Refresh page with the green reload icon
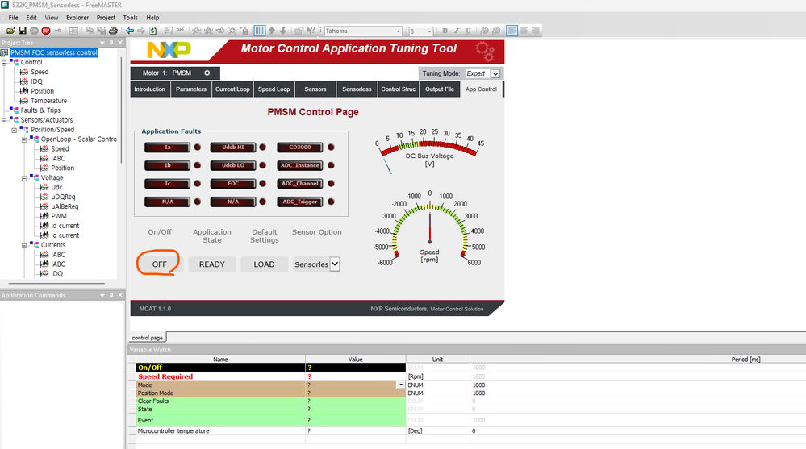The width and height of the screenshot is (806, 449). click(x=152, y=31)
